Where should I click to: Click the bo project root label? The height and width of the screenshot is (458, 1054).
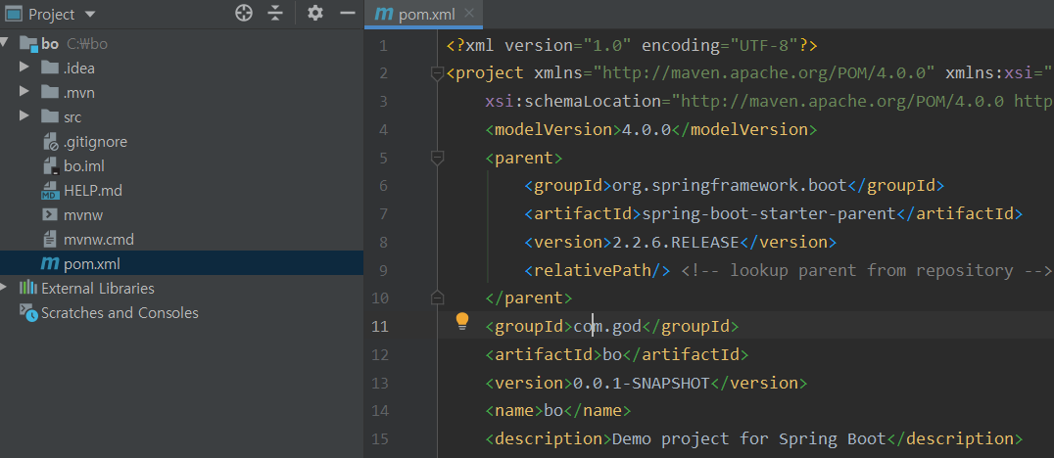(50, 44)
